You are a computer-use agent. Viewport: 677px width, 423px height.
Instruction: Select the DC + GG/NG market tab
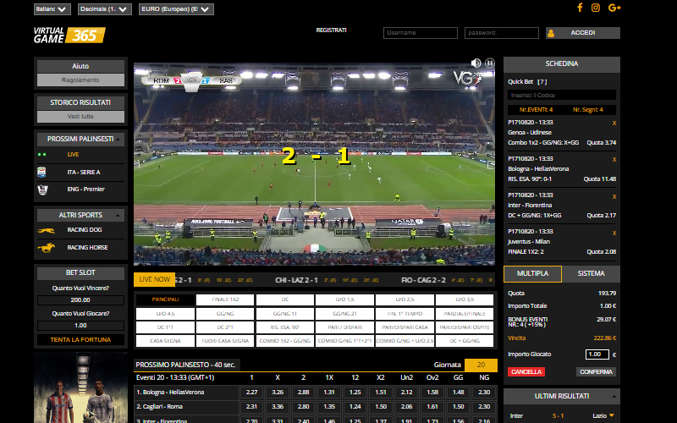(465, 341)
